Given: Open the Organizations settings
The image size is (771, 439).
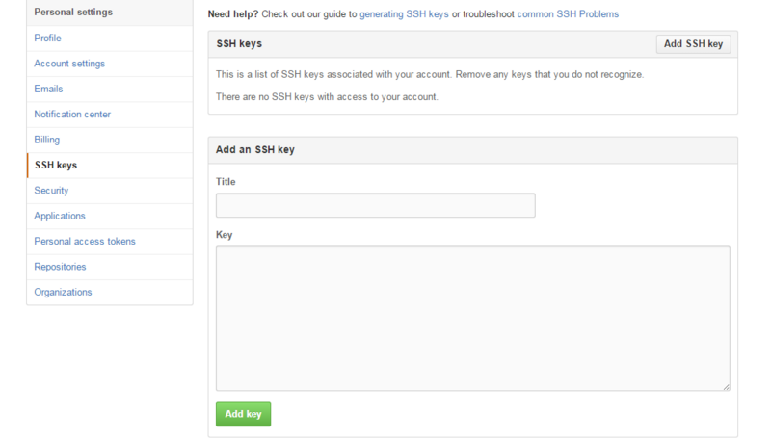Looking at the screenshot, I should point(63,292).
